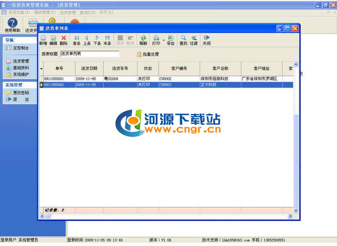Click 更改密码 in the 系统管理 panel

point(18,93)
